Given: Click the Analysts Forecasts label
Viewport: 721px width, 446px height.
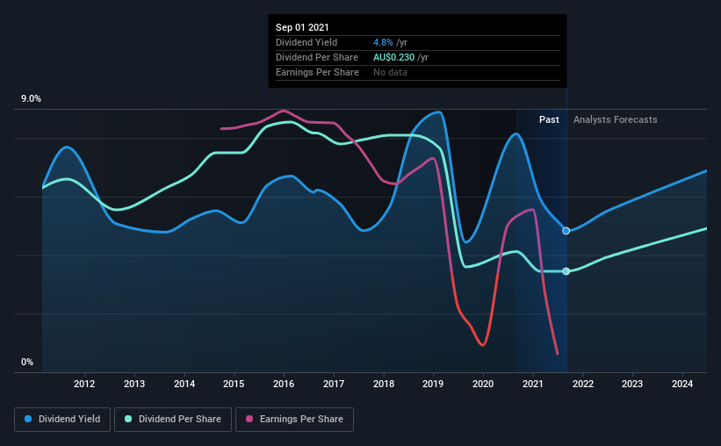Looking at the screenshot, I should (x=616, y=119).
